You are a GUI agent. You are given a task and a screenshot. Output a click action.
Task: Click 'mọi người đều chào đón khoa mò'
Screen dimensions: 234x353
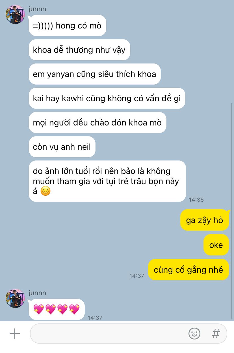click(97, 122)
